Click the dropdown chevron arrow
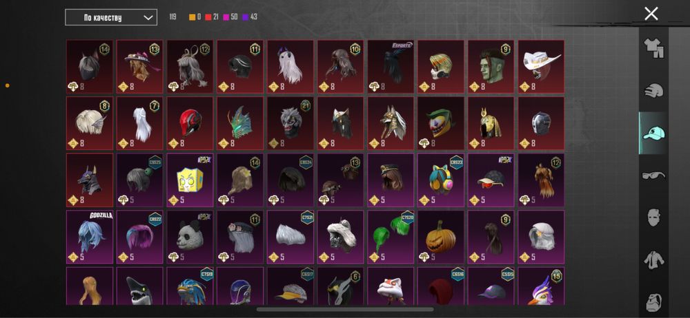The image size is (690, 318). tap(148, 18)
